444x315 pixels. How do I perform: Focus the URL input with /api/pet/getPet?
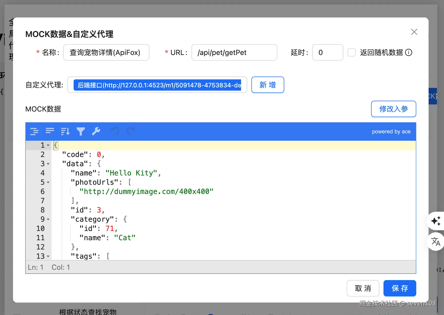234,52
